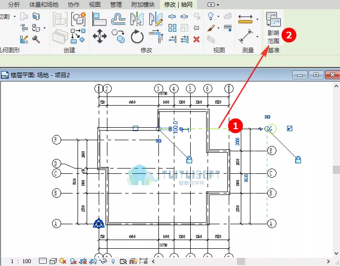
Task: Click the 3D extent toggle label near right bubble
Action: (x=267, y=117)
